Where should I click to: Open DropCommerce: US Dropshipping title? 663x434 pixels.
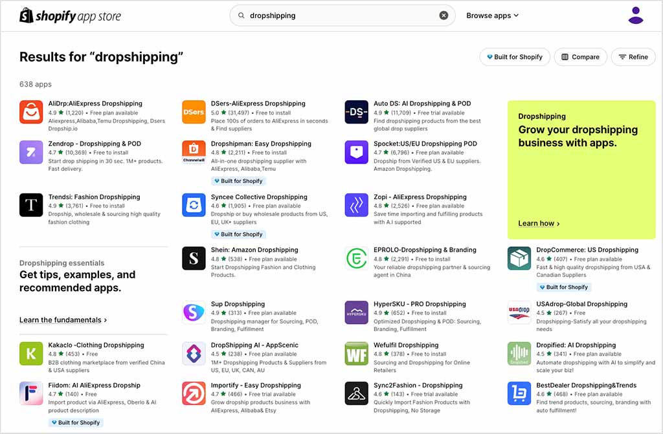587,250
